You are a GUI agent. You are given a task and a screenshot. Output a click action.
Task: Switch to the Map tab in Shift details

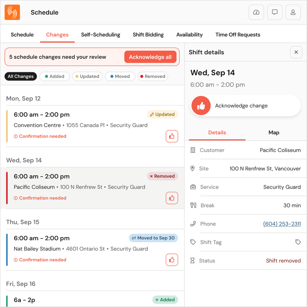274,133
